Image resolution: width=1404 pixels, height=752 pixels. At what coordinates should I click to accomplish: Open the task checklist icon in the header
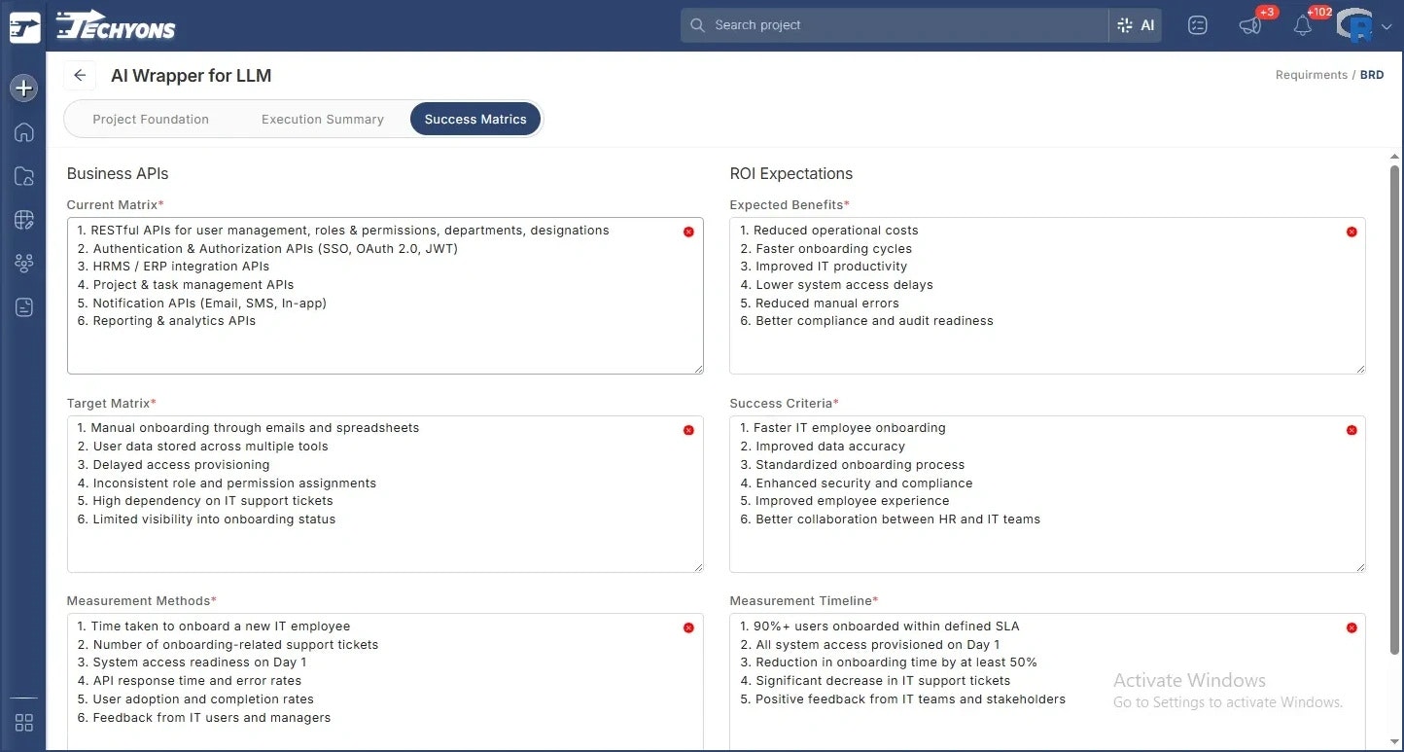point(1197,25)
